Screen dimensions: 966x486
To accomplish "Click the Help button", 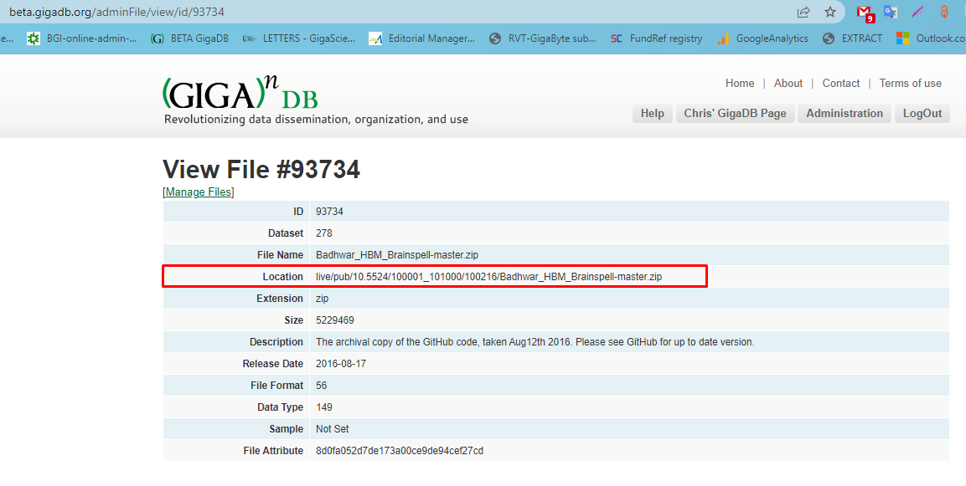I will click(652, 113).
